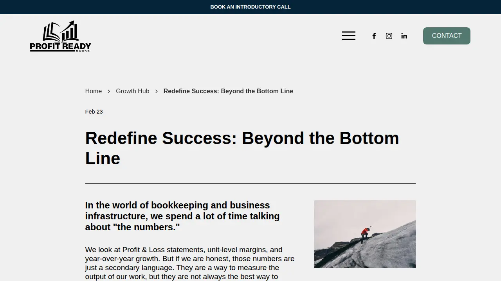
Task: Click the horizontal divider under the title
Action: (x=250, y=183)
